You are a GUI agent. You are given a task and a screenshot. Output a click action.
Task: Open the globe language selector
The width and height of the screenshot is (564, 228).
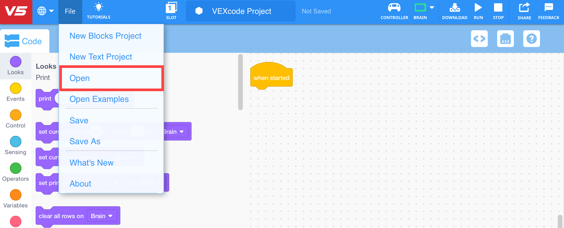(x=45, y=11)
